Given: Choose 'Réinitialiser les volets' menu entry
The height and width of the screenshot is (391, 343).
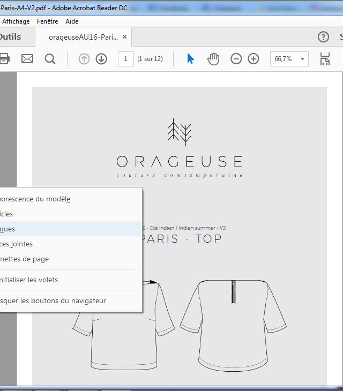Looking at the screenshot, I should tap(70, 280).
